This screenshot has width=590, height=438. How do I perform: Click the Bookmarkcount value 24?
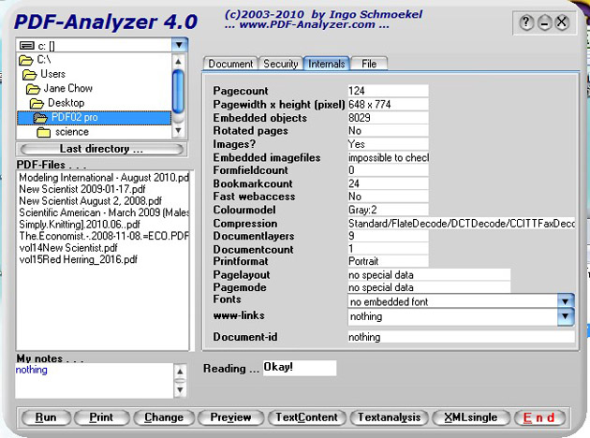[388, 183]
